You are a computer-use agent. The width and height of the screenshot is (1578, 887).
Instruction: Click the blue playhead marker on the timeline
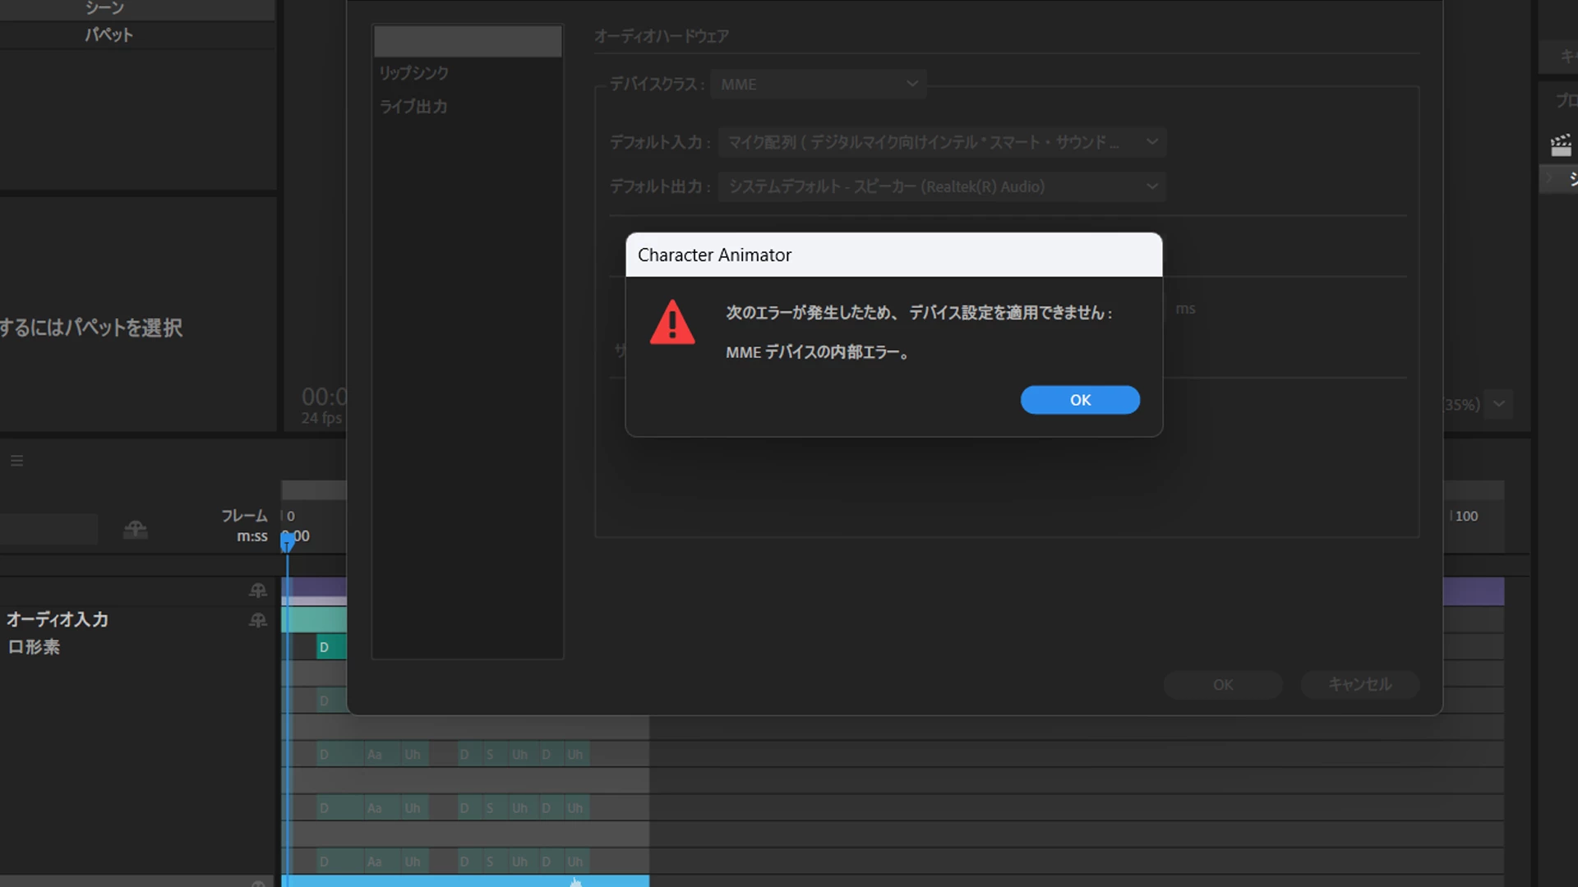(x=287, y=540)
